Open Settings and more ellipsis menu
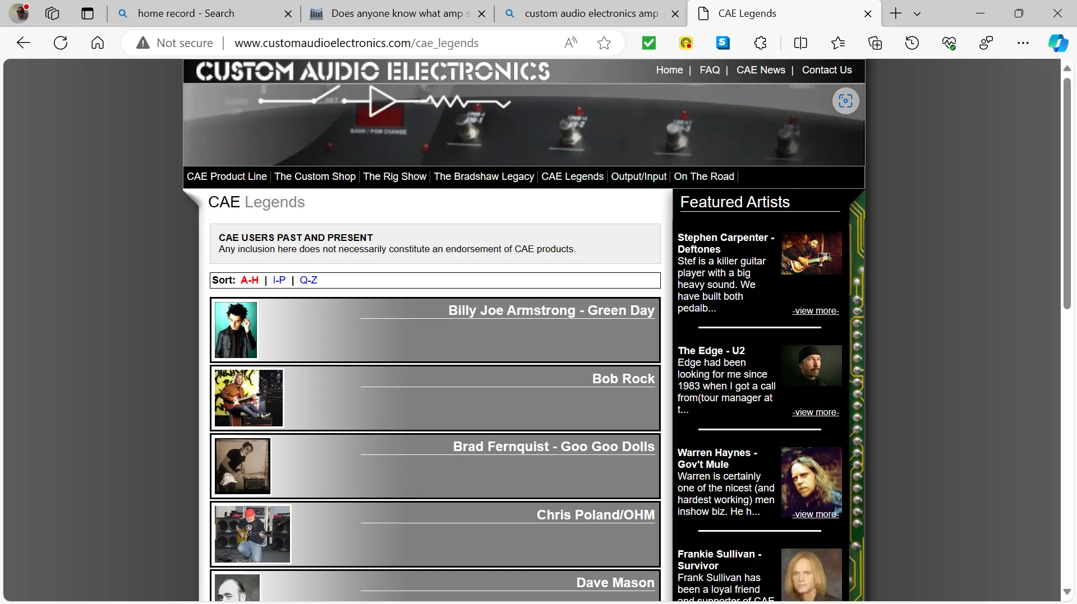The height and width of the screenshot is (604, 1077). click(x=1023, y=43)
